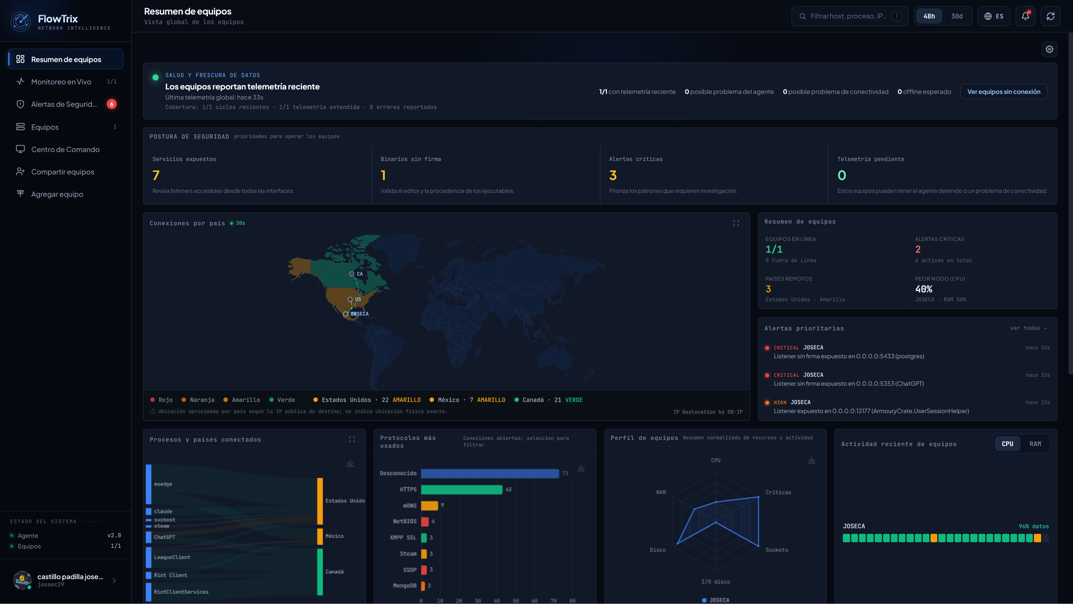Viewport: 1073px width, 604px height.
Task: Click the user avatar of joosec29
Action: coord(22,580)
